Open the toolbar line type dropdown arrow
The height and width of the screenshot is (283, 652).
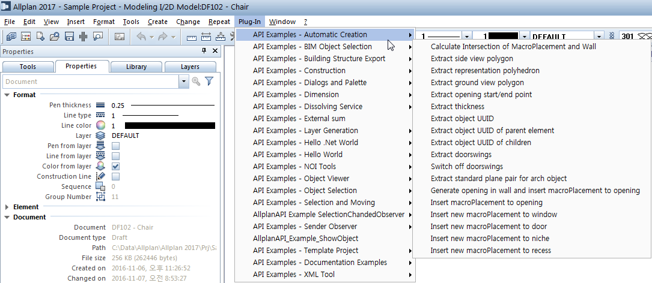468,37
